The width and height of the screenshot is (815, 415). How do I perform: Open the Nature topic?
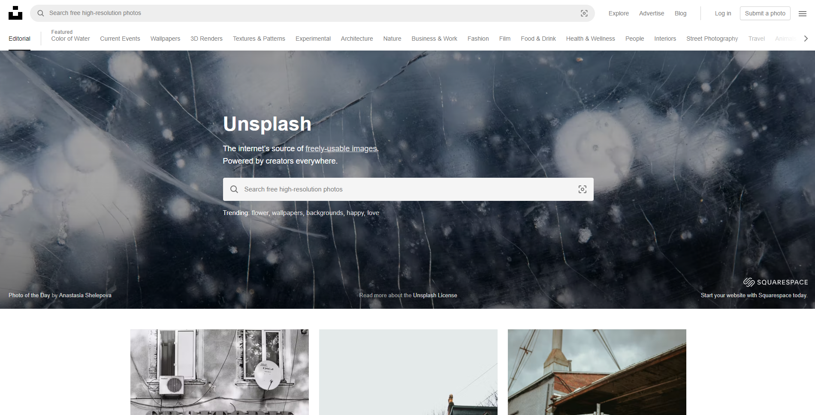coord(392,39)
